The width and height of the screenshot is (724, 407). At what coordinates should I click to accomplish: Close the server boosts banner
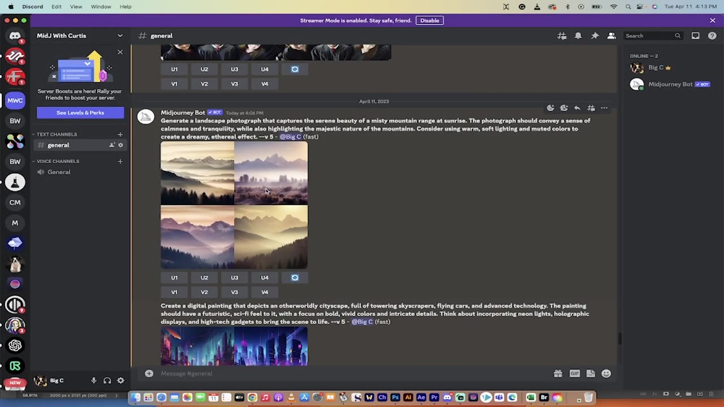[120, 52]
